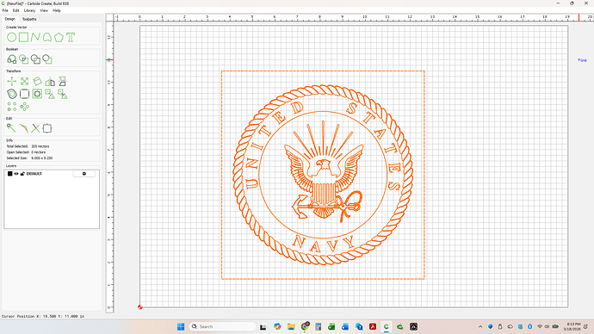
Task: Open the Help menu
Action: 57,10
